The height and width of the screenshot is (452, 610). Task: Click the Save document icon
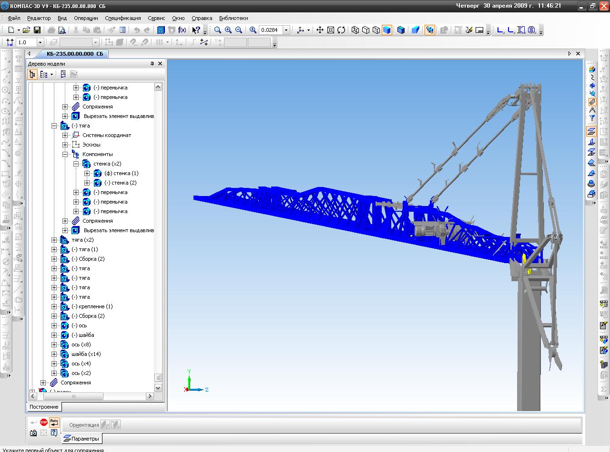(37, 30)
